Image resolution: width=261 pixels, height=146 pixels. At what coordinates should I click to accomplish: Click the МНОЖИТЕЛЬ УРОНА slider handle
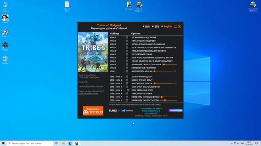(155, 71)
